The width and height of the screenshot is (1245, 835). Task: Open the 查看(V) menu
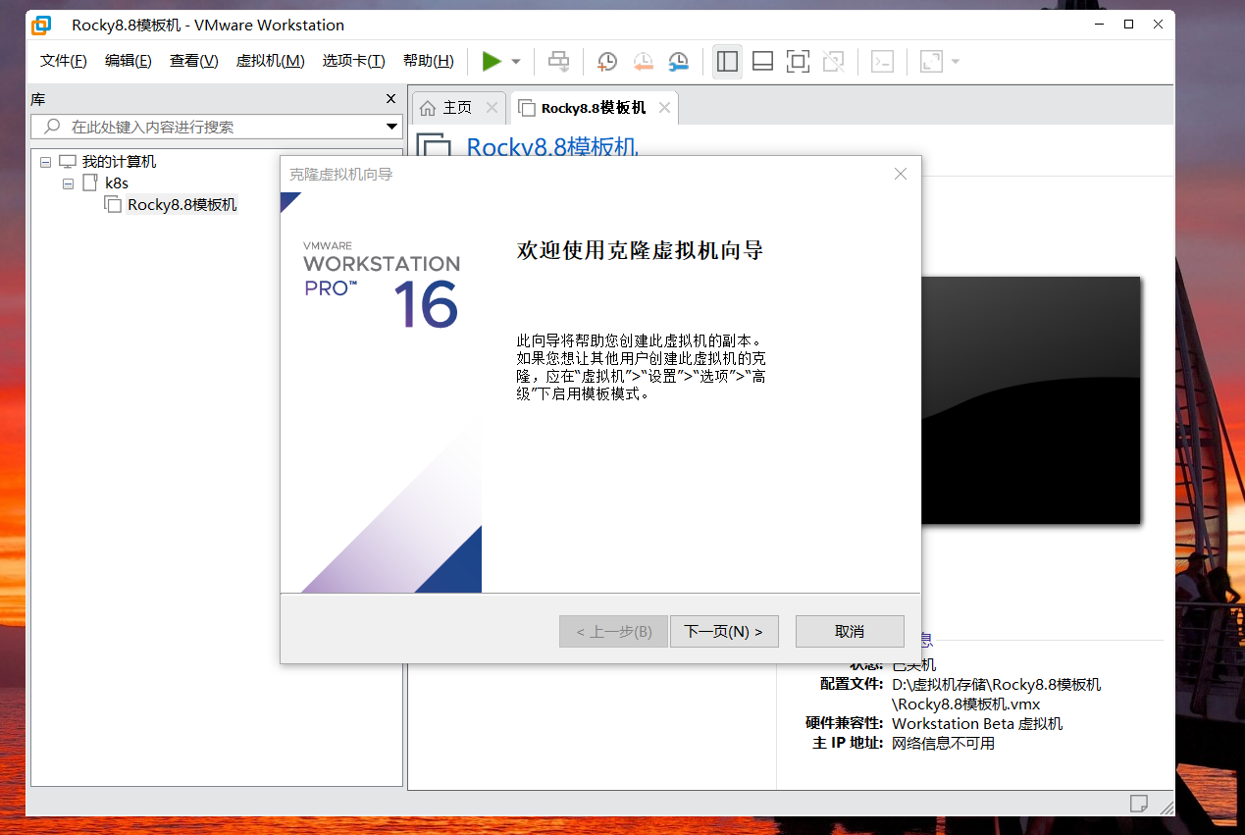click(194, 61)
